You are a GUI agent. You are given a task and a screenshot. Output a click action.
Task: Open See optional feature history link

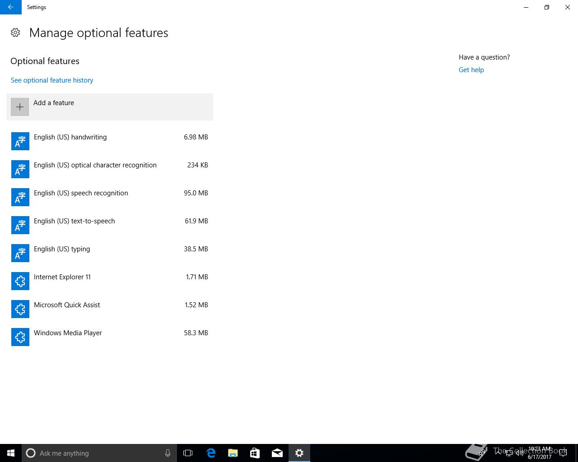(x=52, y=80)
